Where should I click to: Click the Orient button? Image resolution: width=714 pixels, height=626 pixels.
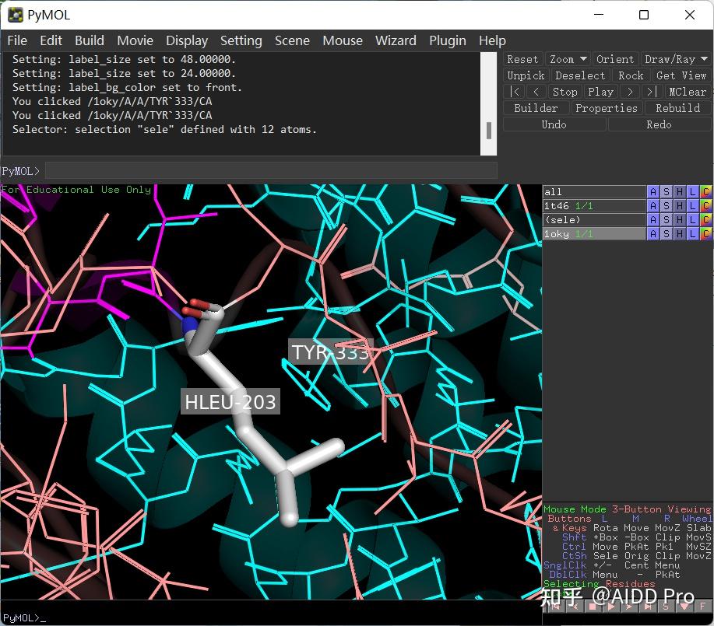point(615,59)
